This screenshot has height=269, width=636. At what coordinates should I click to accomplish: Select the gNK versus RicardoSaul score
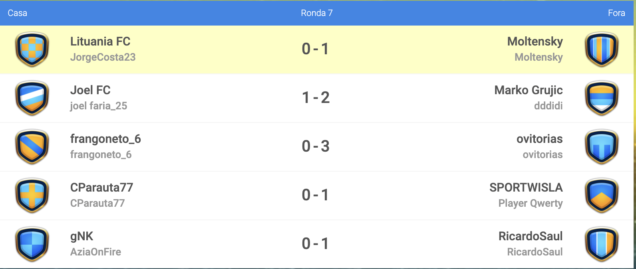point(316,244)
